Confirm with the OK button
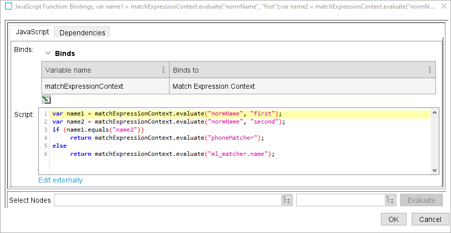Screen dimensions: 451x233 [x=393, y=219]
